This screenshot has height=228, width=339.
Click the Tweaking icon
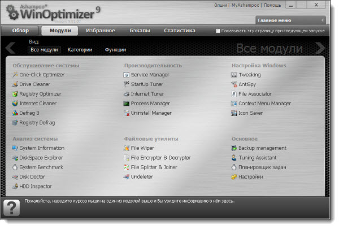[234, 75]
